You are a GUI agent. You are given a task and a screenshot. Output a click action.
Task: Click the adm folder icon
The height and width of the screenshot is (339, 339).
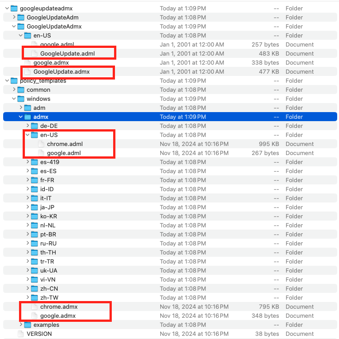pos(28,108)
